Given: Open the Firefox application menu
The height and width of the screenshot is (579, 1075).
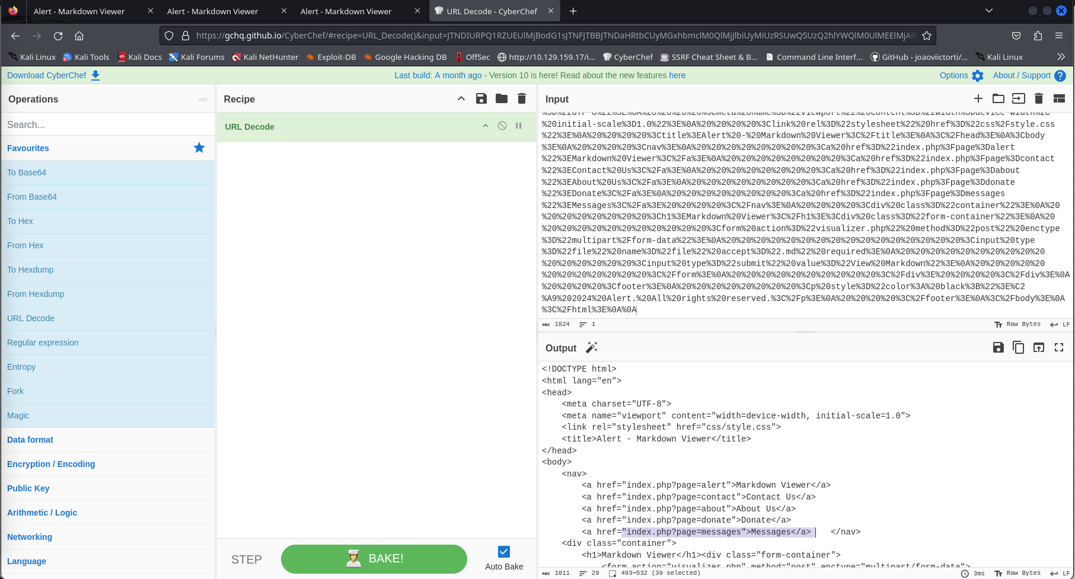Looking at the screenshot, I should point(1059,36).
